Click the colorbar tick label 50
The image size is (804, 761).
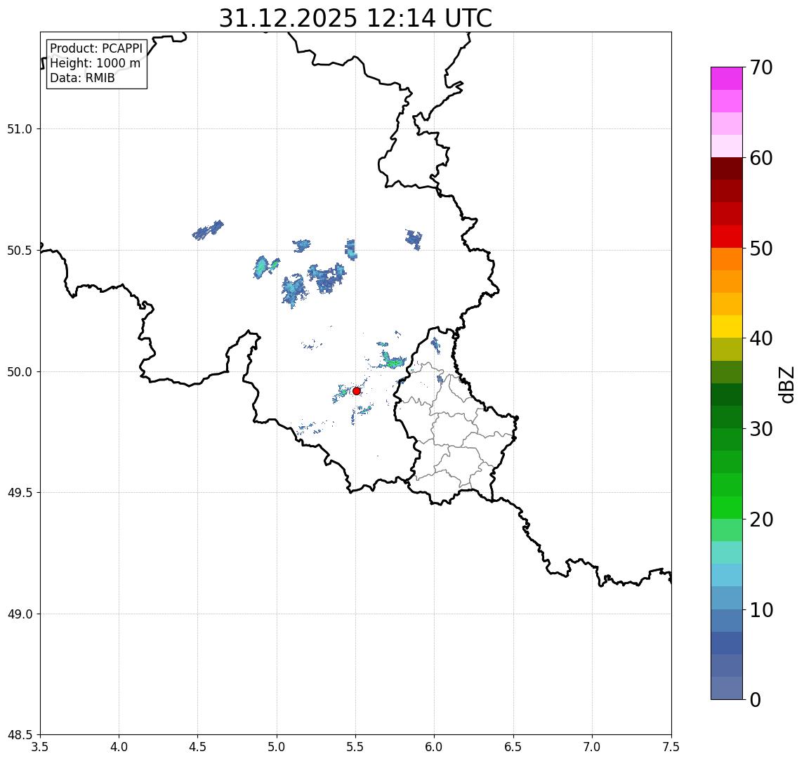(761, 249)
